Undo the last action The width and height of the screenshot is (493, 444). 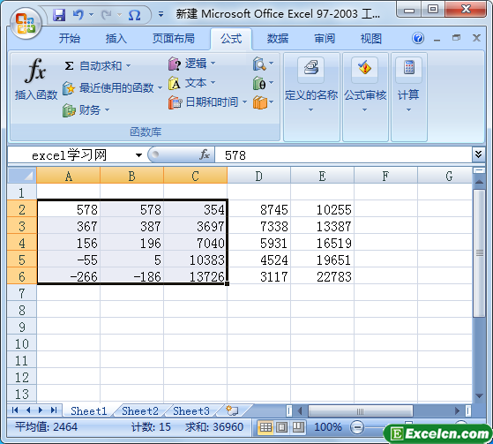tap(78, 15)
